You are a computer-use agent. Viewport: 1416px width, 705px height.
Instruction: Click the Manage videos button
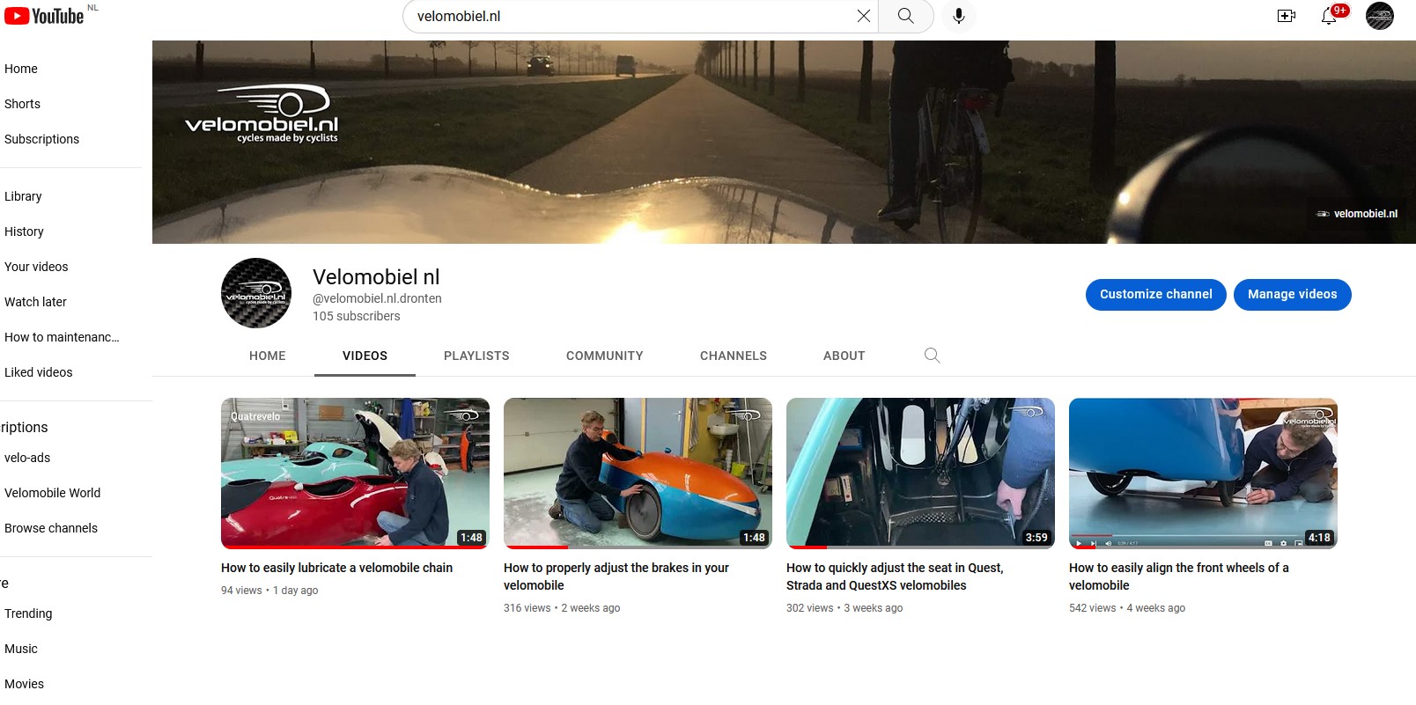[x=1292, y=294]
